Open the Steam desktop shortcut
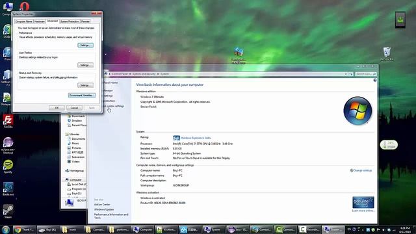The height and width of the screenshot is (234, 416). 8,211
